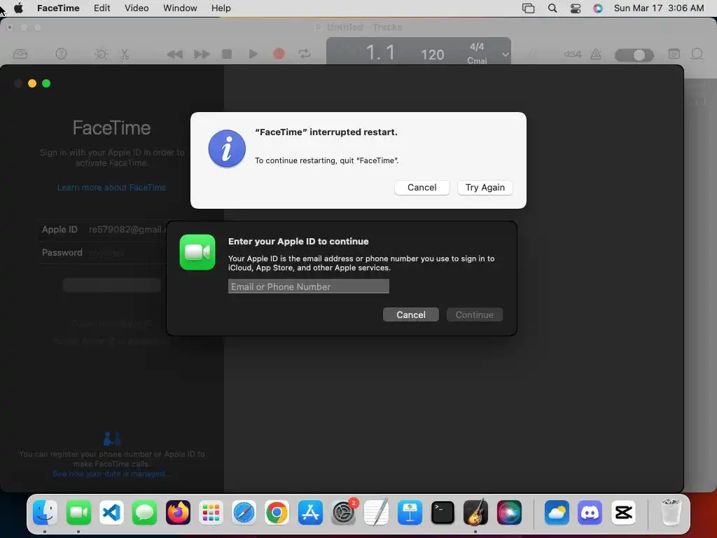
Task: Toggle Quick Help in GarageBand toolbar
Action: (61, 54)
